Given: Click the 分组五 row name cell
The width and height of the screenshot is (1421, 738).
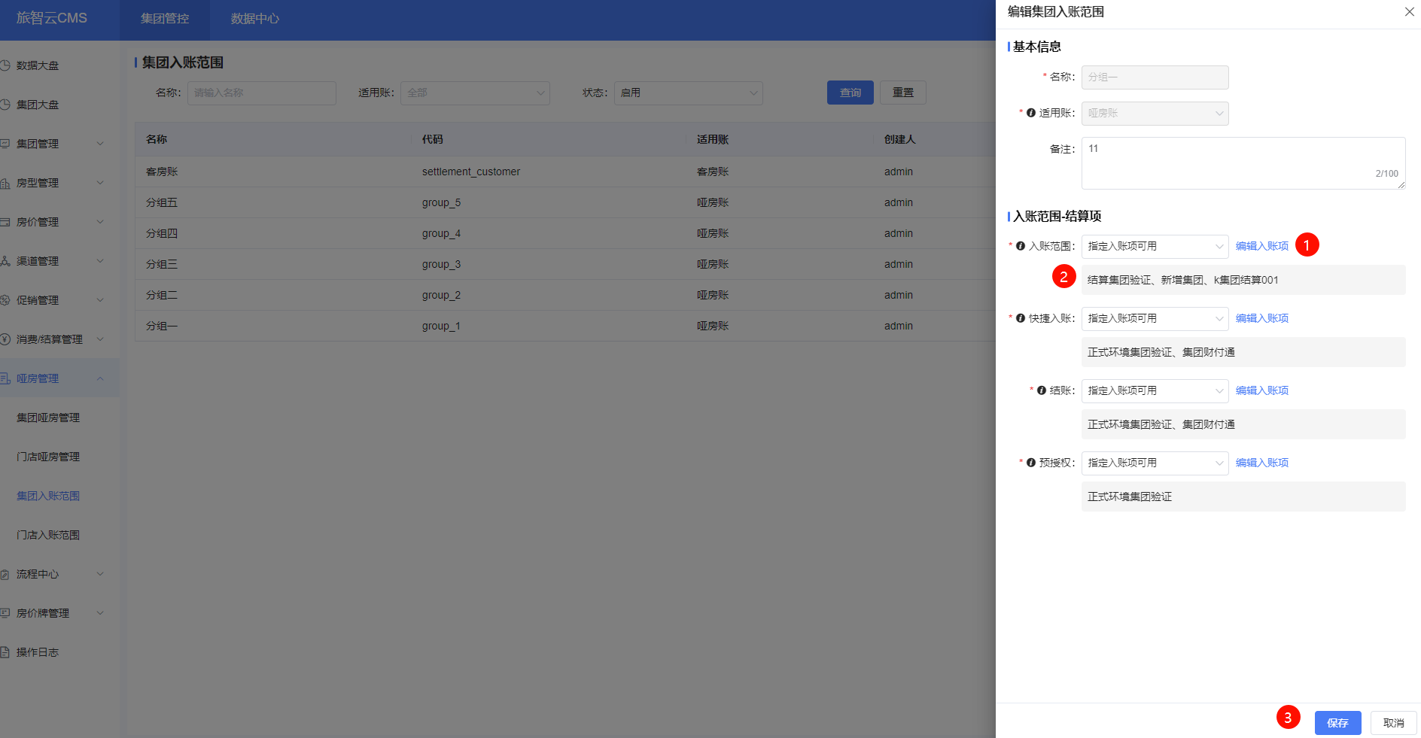Looking at the screenshot, I should point(162,202).
